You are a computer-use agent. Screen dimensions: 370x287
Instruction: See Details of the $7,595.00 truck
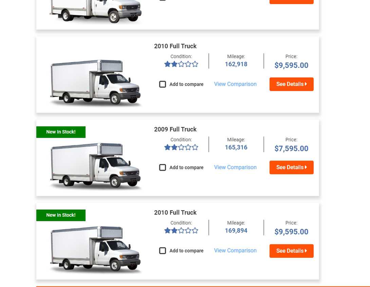(x=292, y=168)
